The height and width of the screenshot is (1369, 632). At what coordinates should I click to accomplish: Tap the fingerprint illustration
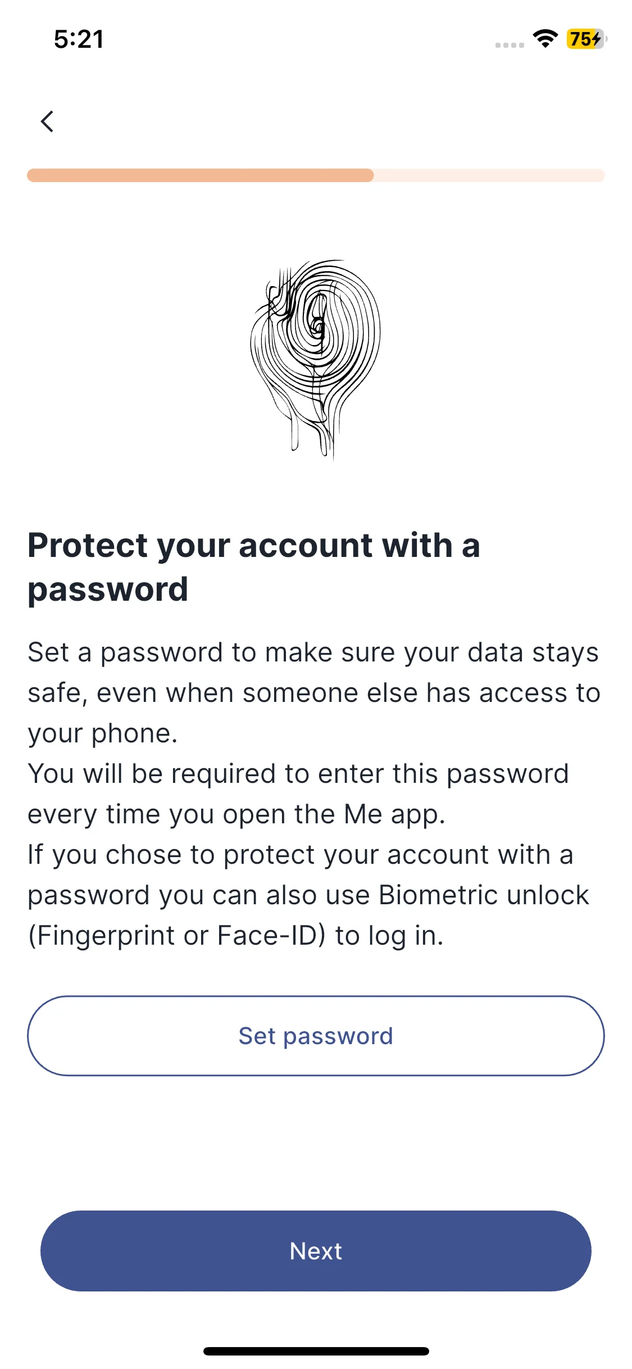[x=316, y=360]
